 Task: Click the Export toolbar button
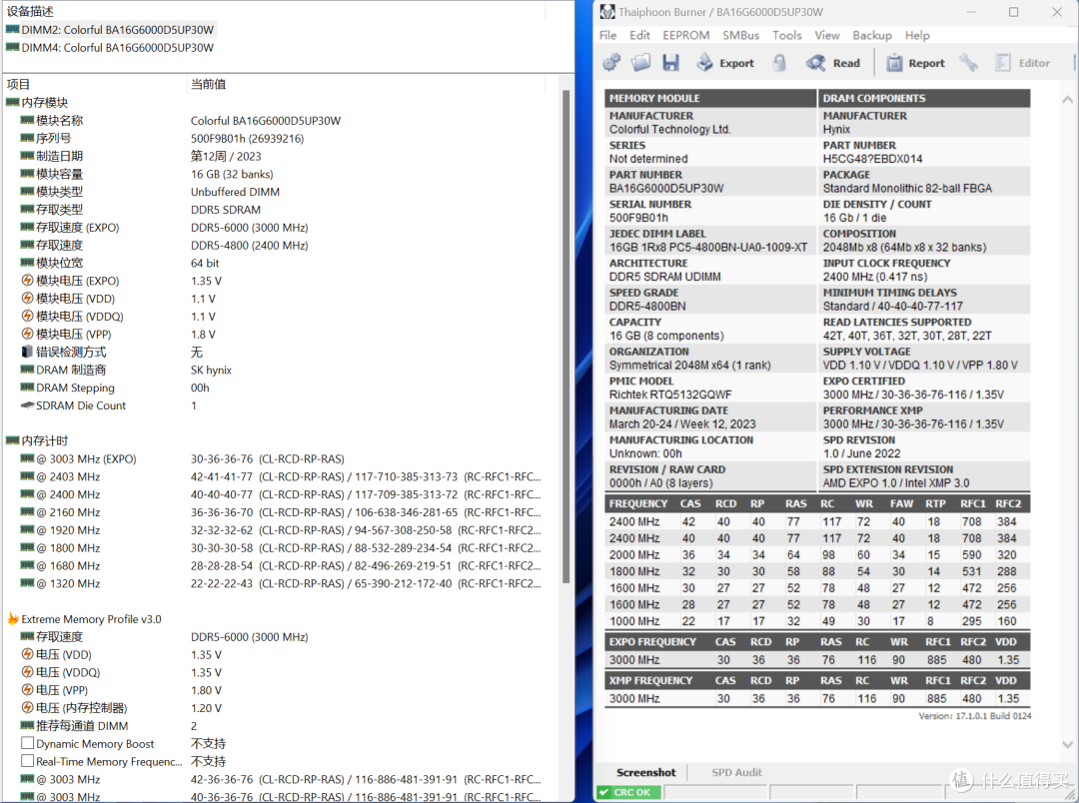coord(725,63)
